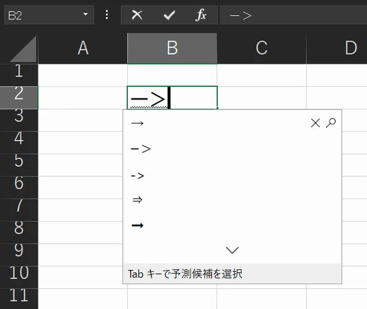Choose the double arrow ⇒ candidate
This screenshot has height=309, width=367.
138,200
